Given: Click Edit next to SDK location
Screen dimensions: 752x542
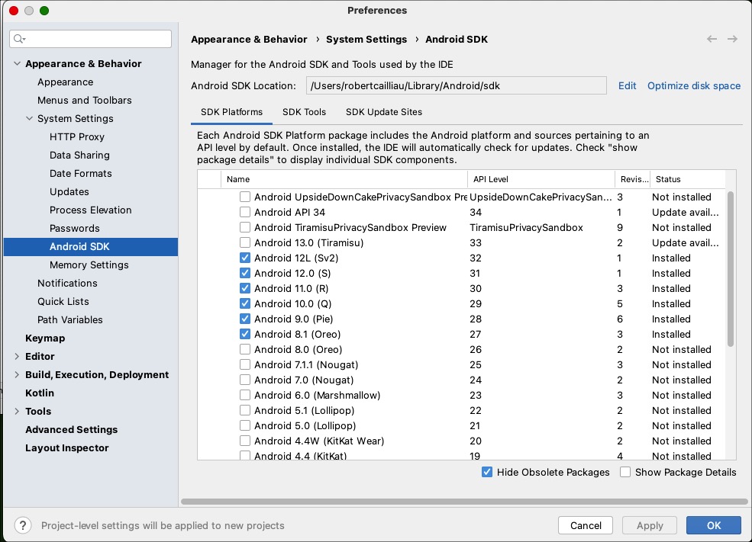Looking at the screenshot, I should (x=627, y=85).
